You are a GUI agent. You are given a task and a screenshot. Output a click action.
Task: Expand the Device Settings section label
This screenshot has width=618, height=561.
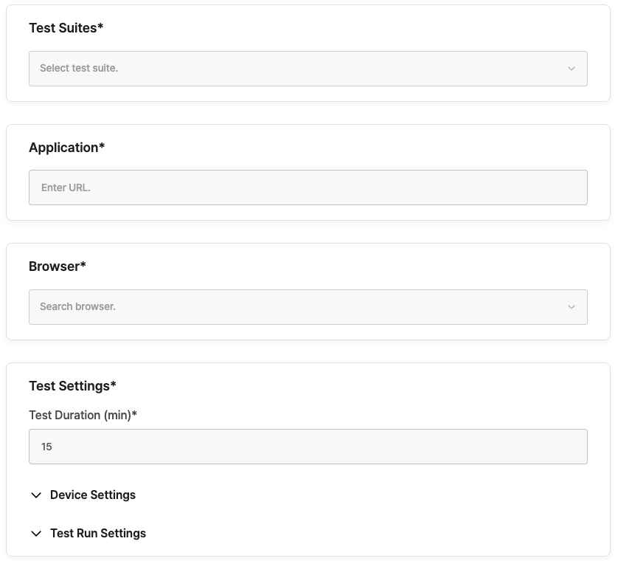[x=93, y=495]
